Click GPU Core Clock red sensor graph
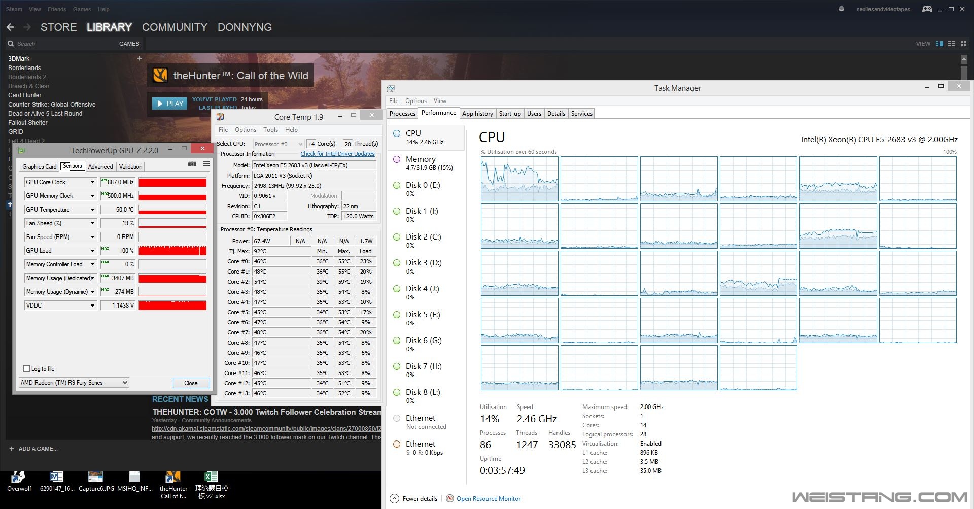Image resolution: width=974 pixels, height=509 pixels. click(x=172, y=182)
